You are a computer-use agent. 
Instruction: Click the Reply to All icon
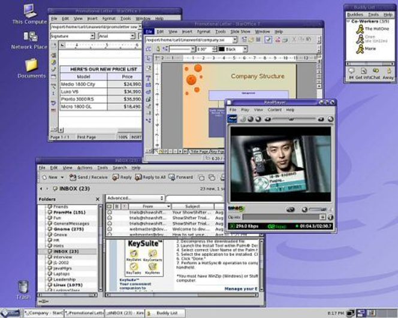coord(138,177)
